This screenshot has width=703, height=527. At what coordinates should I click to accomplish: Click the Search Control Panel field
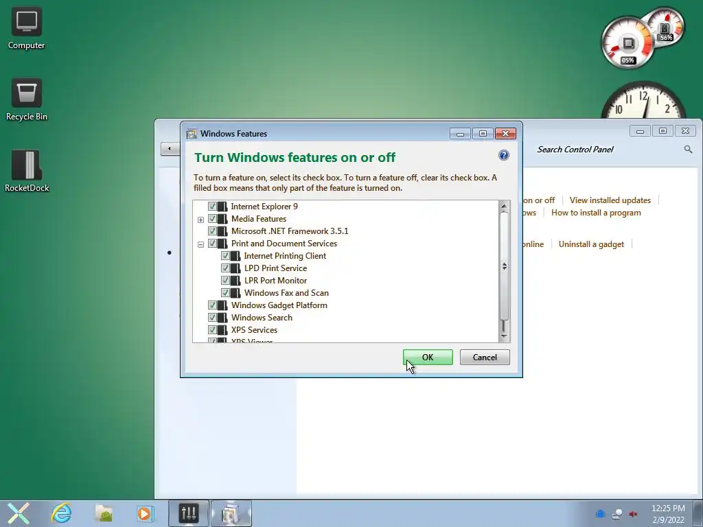(x=610, y=149)
